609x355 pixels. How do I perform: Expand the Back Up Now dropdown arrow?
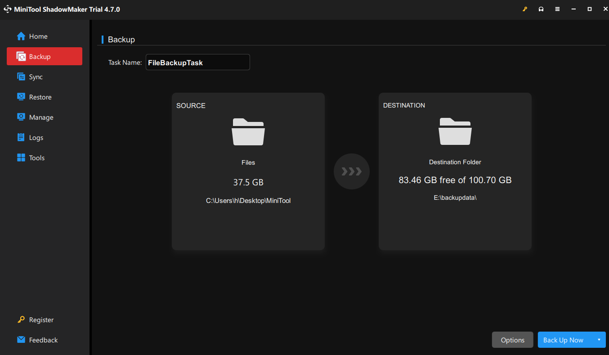pyautogui.click(x=599, y=340)
